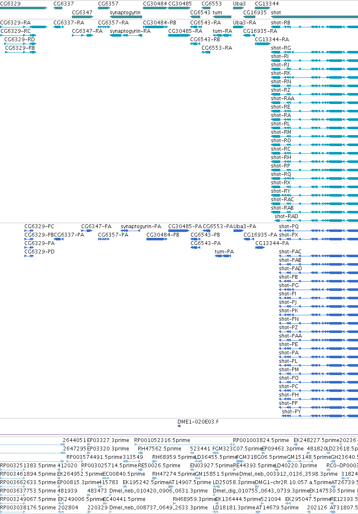Select transcript shot-RG
Screen dimensions: 358x514
[x=281, y=48]
